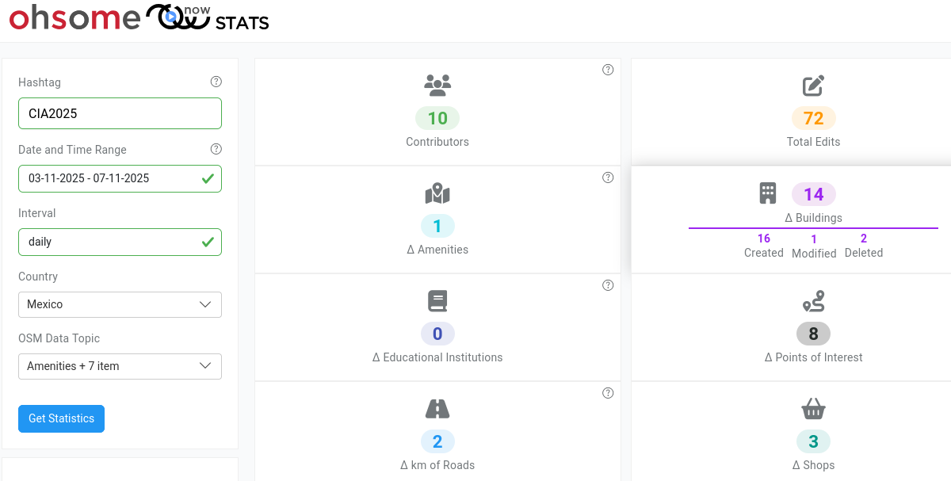Click the Deleted buildings count 2

tap(864, 239)
